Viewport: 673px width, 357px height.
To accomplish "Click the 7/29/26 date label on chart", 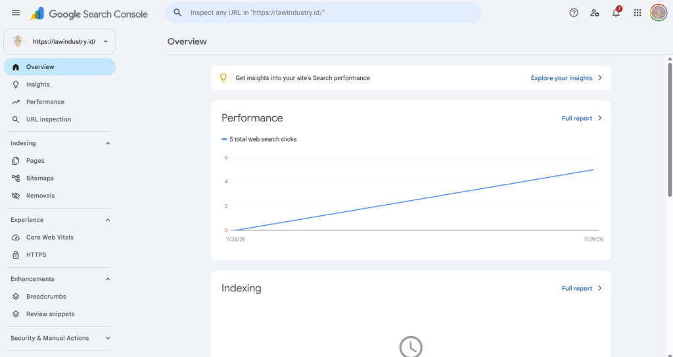I will click(x=593, y=240).
